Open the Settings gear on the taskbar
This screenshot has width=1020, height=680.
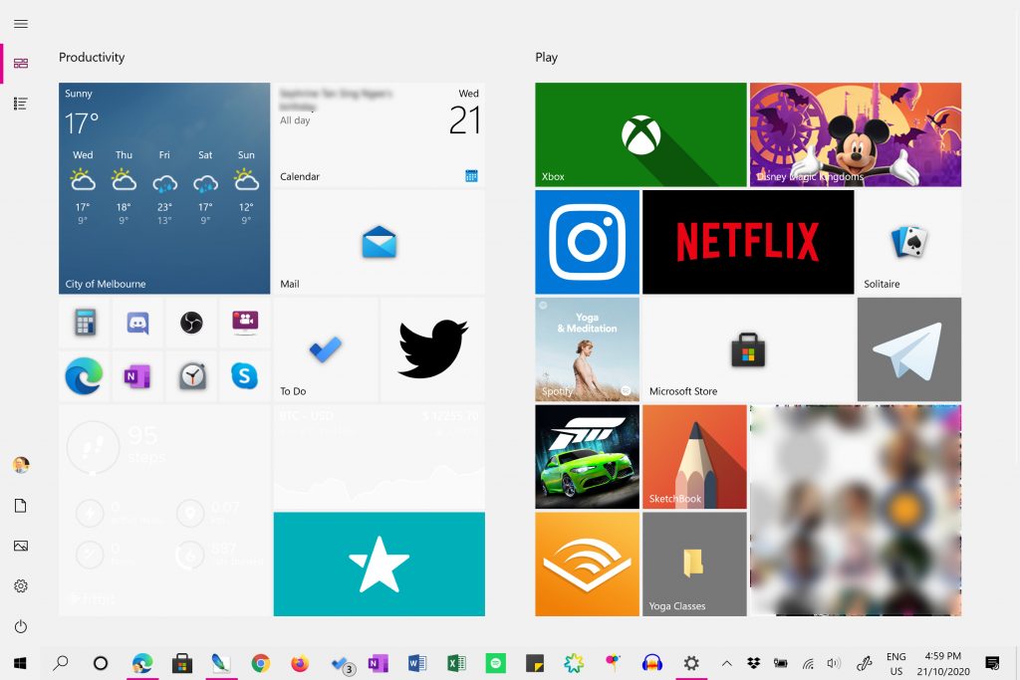pos(691,663)
